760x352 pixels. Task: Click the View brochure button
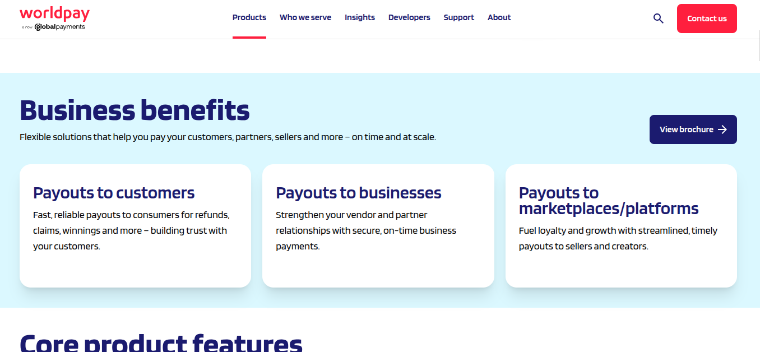pos(693,129)
